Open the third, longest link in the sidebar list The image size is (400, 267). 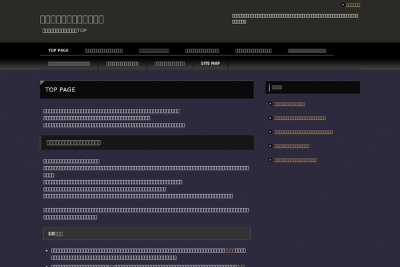[x=303, y=132]
